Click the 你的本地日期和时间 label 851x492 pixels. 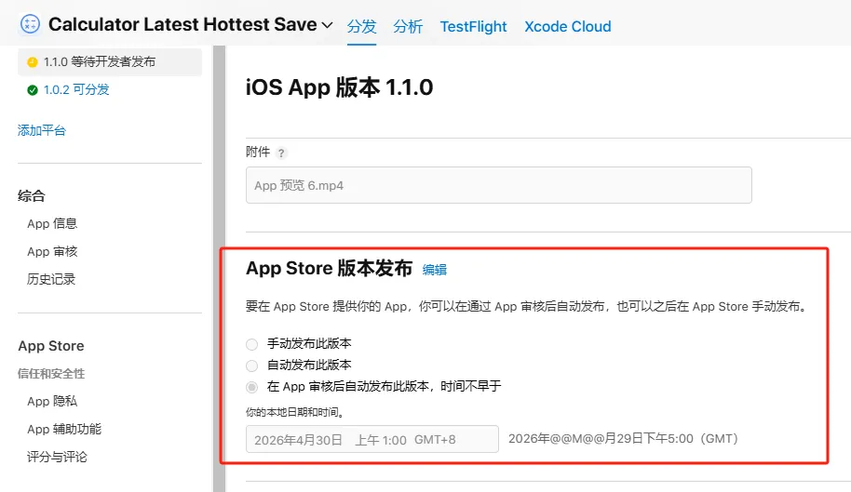tap(295, 412)
